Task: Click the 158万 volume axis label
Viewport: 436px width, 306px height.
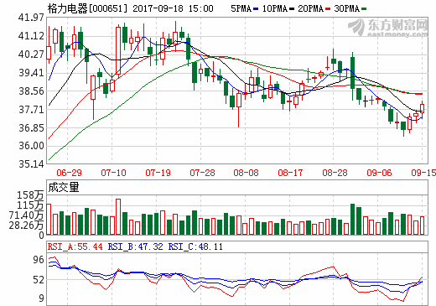Action: pos(30,195)
